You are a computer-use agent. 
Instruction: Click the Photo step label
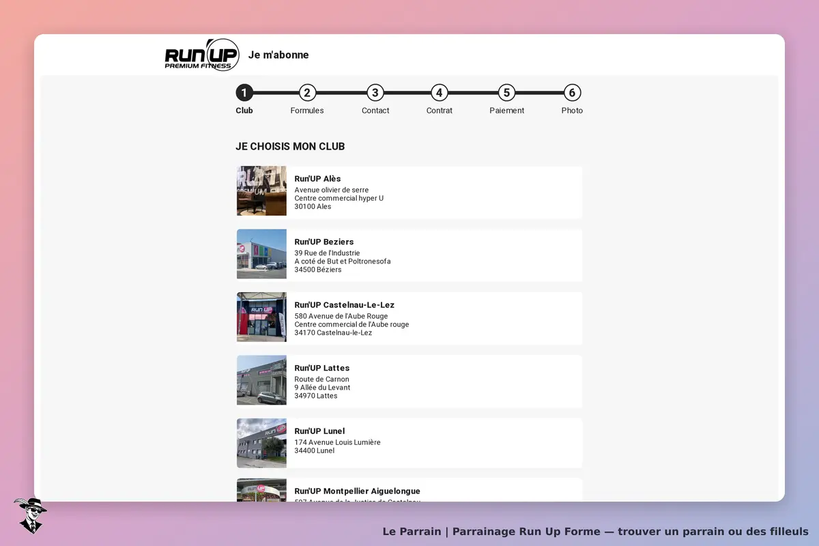pyautogui.click(x=572, y=111)
